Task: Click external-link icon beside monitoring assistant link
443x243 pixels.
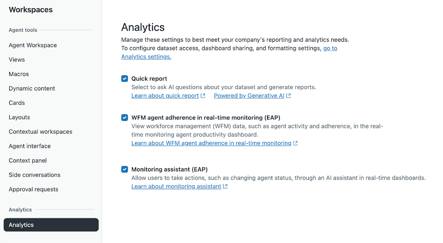Action: click(x=225, y=187)
